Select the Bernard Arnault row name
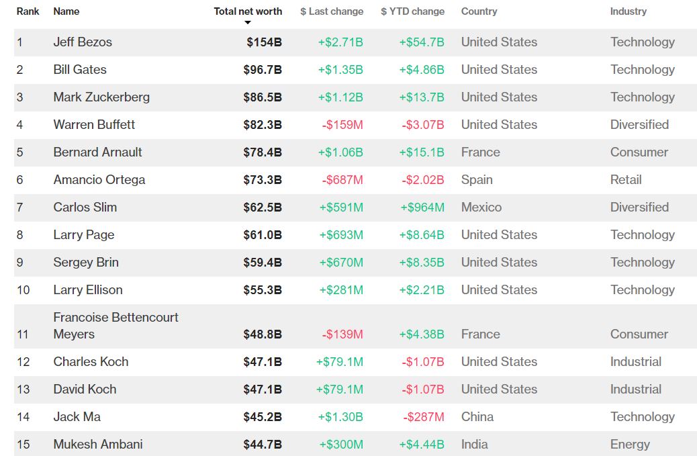697x456 pixels. tap(97, 152)
